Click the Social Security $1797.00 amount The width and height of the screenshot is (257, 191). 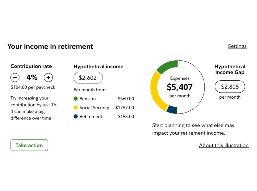point(124,108)
